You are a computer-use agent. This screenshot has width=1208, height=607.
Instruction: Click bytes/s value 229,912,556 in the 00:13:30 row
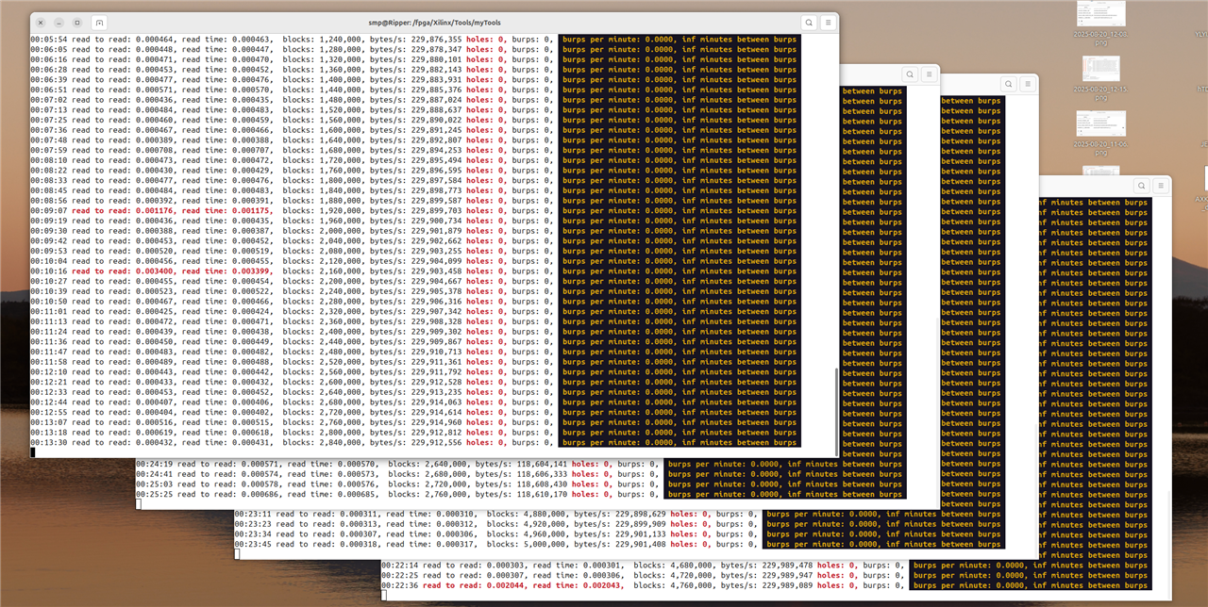click(437, 443)
